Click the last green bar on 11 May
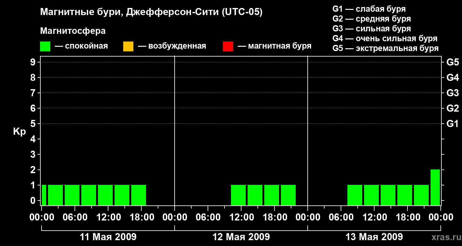Screen dimensions: 462x246 (x=139, y=195)
